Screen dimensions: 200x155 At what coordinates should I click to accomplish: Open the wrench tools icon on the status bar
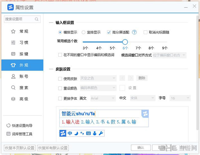point(101,133)
